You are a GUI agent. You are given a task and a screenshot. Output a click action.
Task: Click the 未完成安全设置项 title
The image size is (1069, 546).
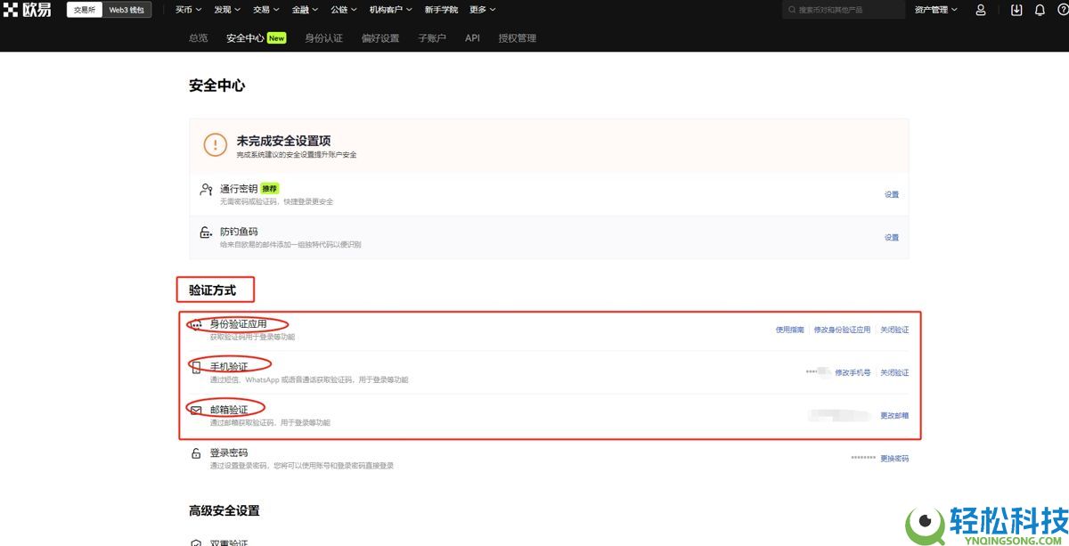tap(284, 141)
